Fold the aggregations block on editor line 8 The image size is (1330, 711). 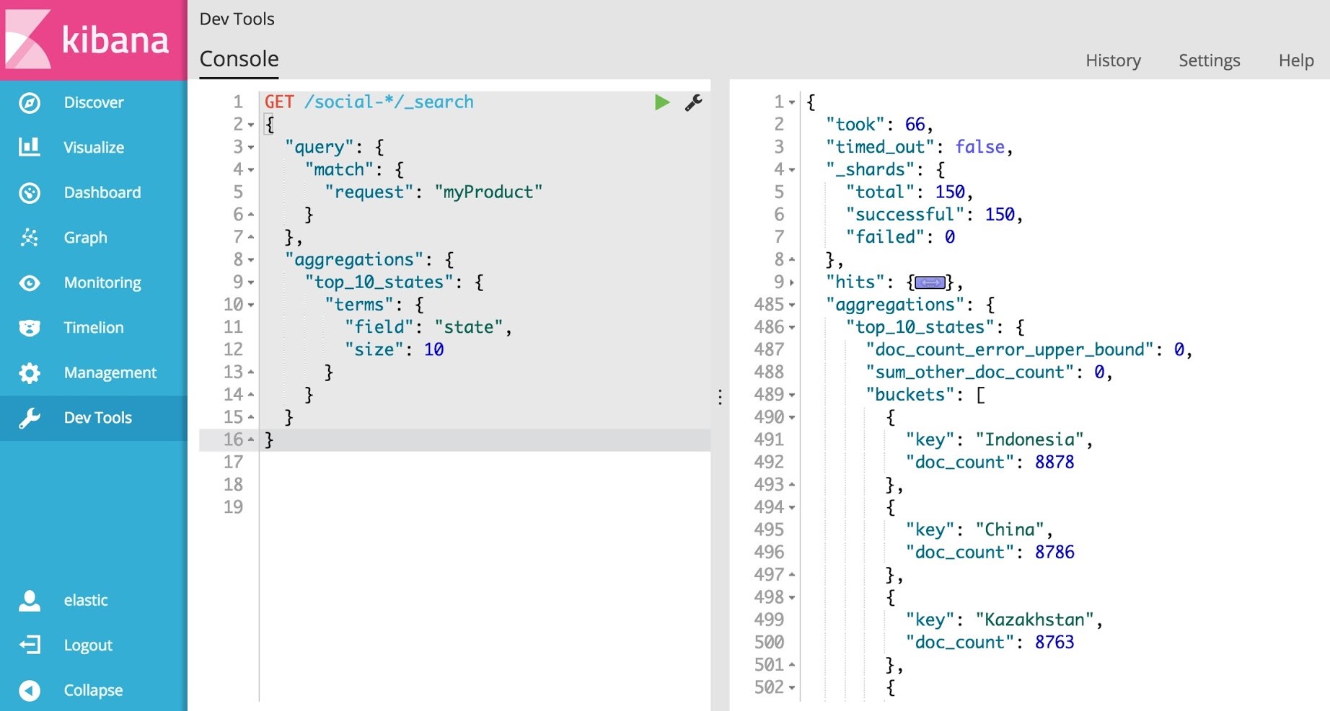tap(251, 260)
